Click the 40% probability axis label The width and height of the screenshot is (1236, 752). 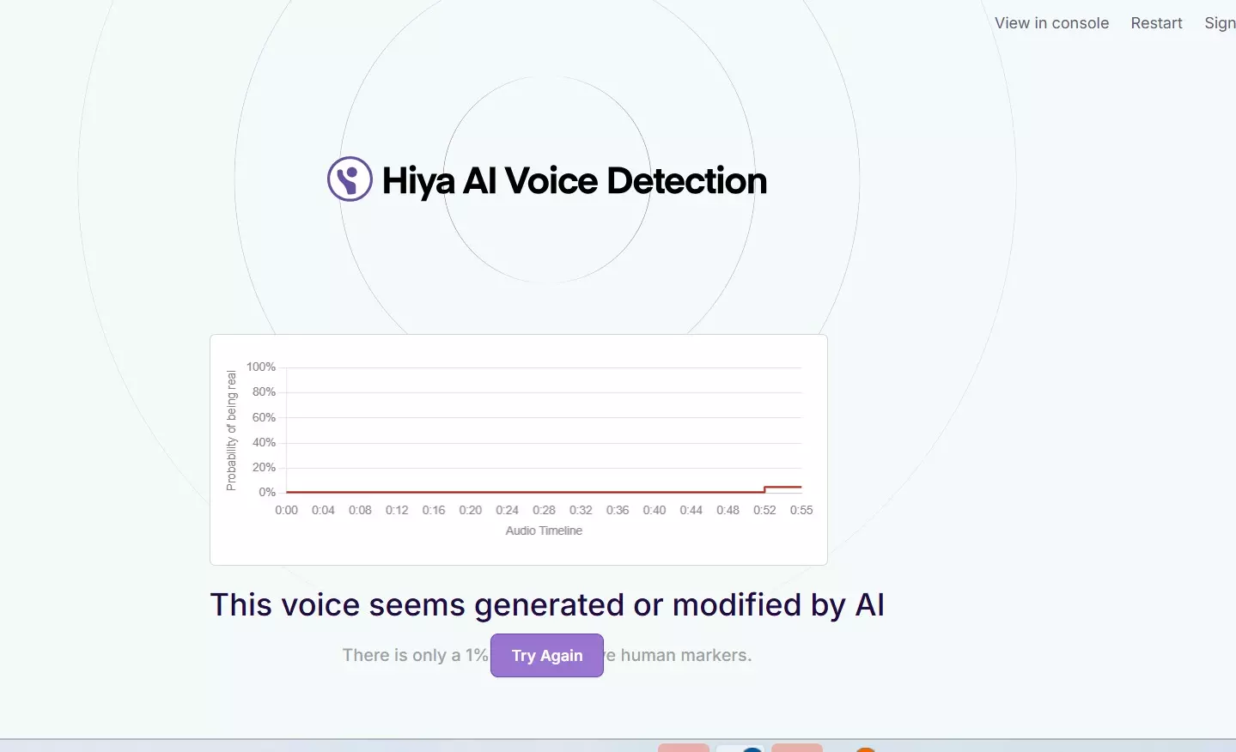(264, 442)
